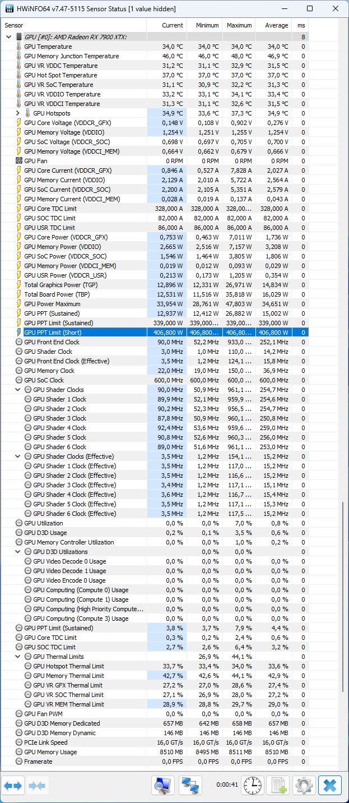Click circle icon beside GPU Fan PWM
Viewport: 349px width, 803px height.
(19, 714)
